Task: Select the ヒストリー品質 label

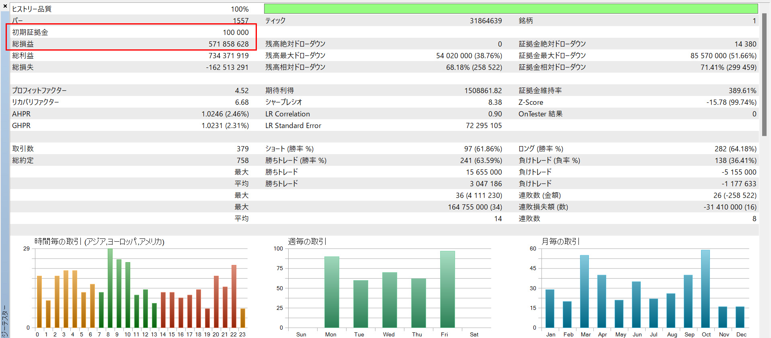Action: pos(32,9)
